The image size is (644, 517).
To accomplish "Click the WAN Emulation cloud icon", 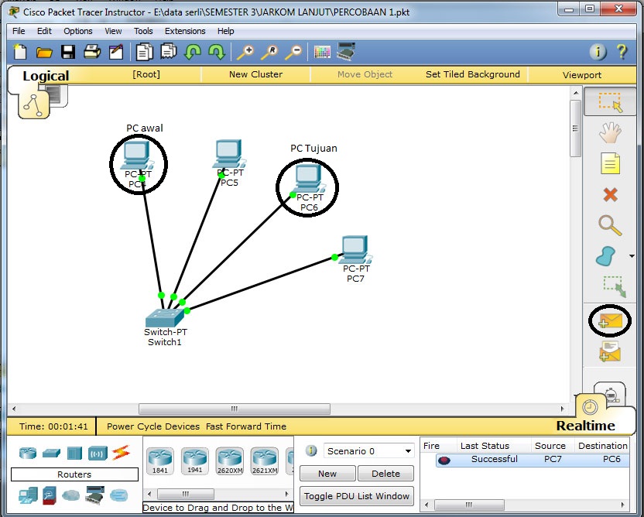I will click(x=70, y=495).
